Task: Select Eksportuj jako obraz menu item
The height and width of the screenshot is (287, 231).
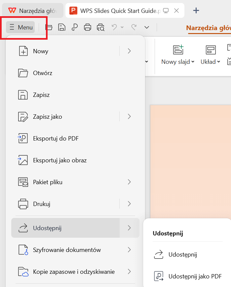Action: (x=75, y=160)
